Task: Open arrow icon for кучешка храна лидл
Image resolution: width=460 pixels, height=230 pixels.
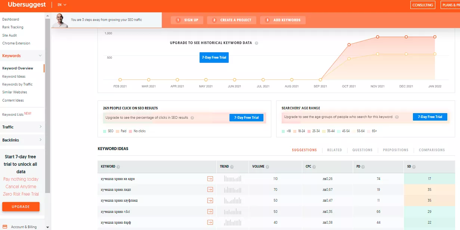Action: coord(210,190)
